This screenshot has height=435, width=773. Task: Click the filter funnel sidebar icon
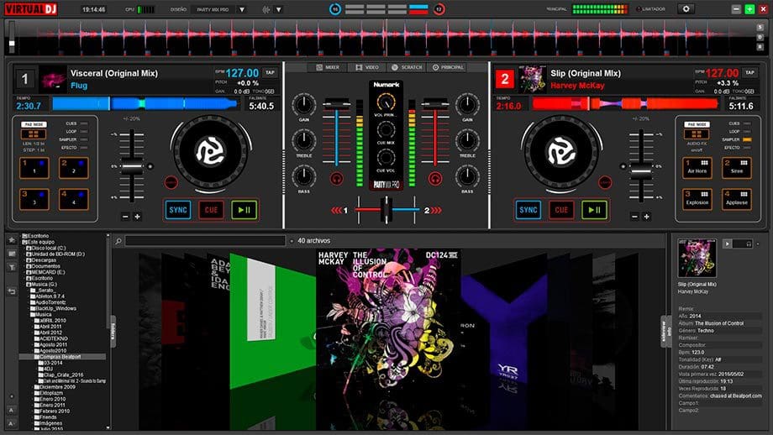(11, 267)
